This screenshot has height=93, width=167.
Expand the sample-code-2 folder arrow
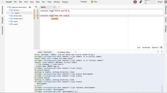tap(9, 19)
